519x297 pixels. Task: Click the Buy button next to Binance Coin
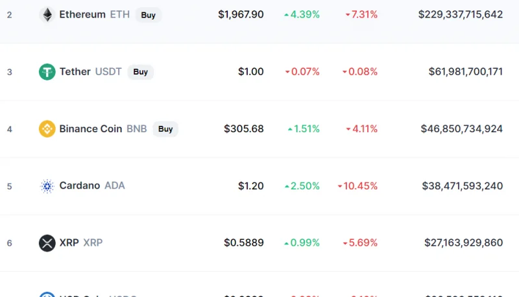point(165,129)
